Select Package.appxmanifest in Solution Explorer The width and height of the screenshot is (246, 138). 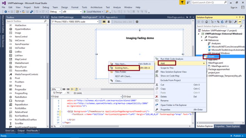pyautogui.click(x=219, y=69)
